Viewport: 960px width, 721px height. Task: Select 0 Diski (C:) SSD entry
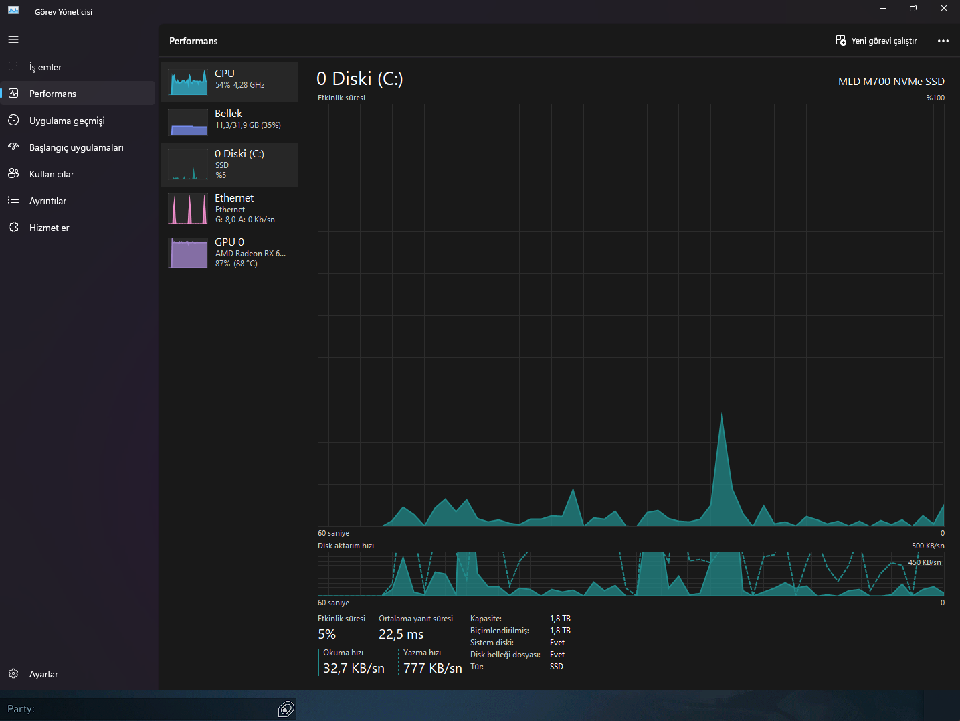229,165
